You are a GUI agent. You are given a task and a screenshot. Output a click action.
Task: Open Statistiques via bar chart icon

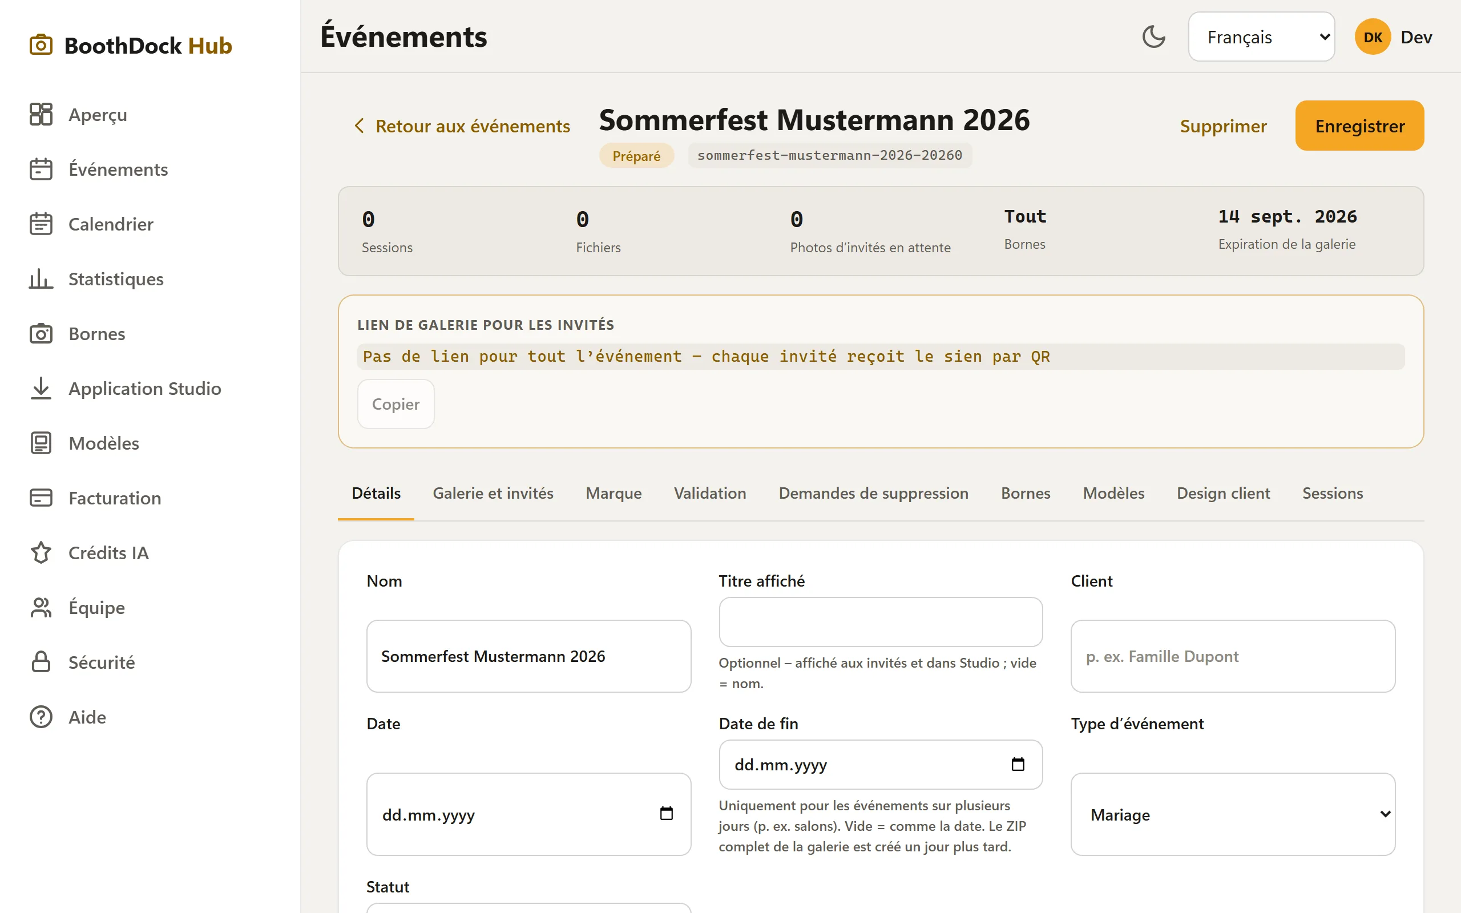pos(41,278)
